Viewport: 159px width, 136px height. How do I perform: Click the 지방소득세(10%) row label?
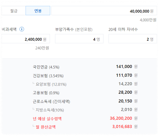pos(50,110)
